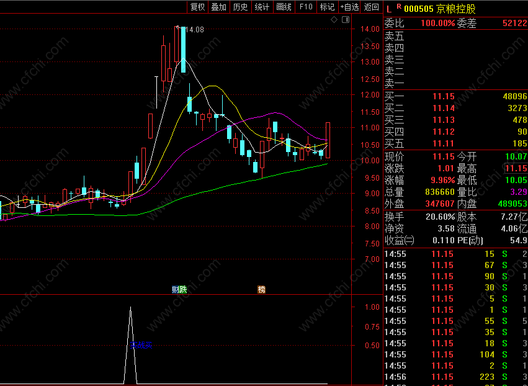The height and width of the screenshot is (386, 528).
Task: Click stock title 000505 京粮控股
Action: tap(439, 9)
